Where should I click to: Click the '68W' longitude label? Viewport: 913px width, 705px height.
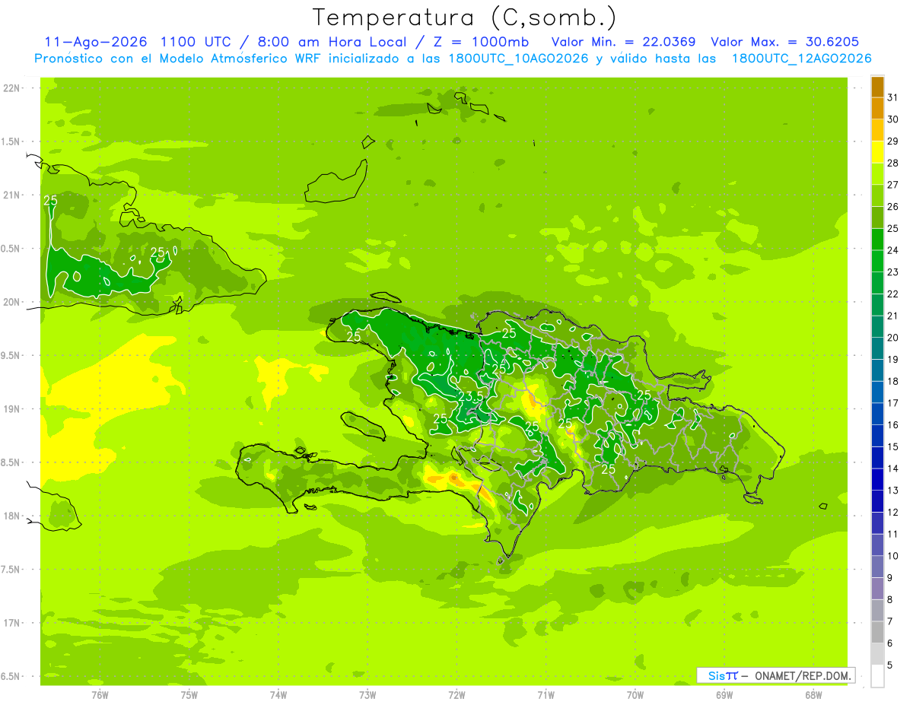pos(813,695)
